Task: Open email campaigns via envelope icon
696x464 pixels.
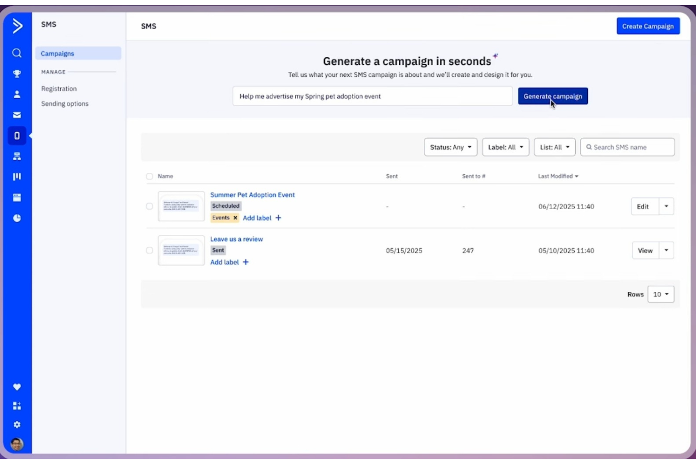Action: click(17, 114)
